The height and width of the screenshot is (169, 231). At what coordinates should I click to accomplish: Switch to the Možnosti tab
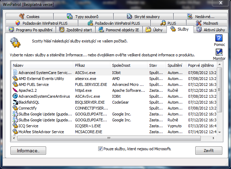(207, 23)
